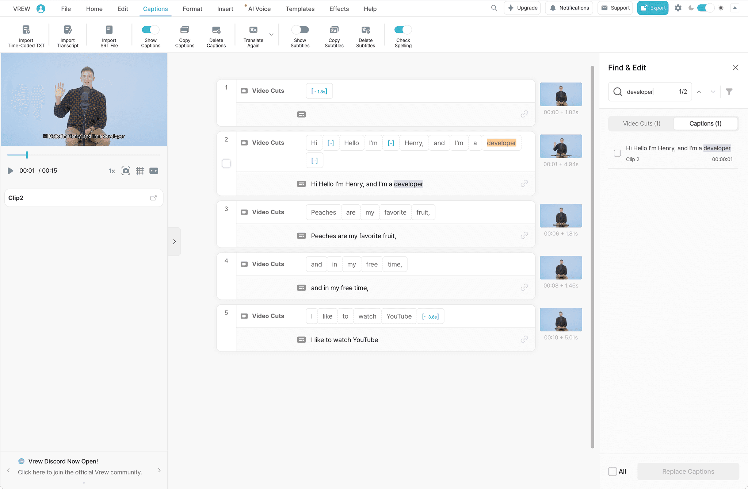Viewport: 748px width, 489px height.
Task: Click the Import SRT File icon
Action: 109,30
